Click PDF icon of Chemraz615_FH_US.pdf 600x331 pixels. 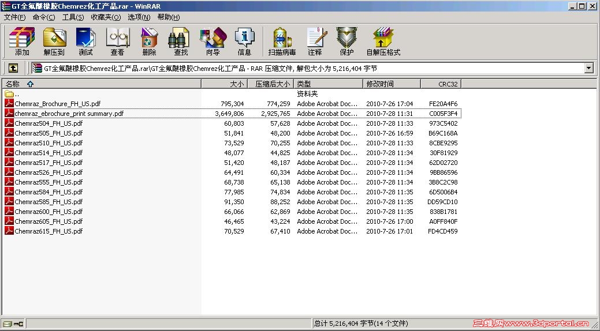[x=9, y=231]
